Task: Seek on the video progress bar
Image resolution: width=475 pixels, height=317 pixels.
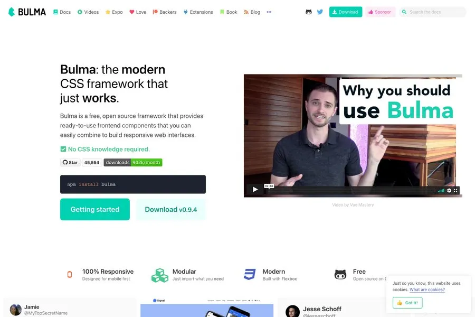Action: pyautogui.click(x=351, y=191)
